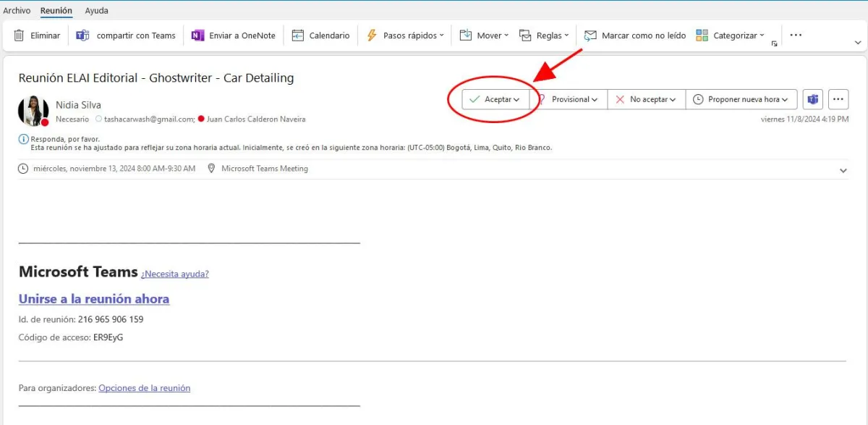Screen dimensions: 868x425
Task: Click the Categorizar color squares icon
Action: point(702,35)
